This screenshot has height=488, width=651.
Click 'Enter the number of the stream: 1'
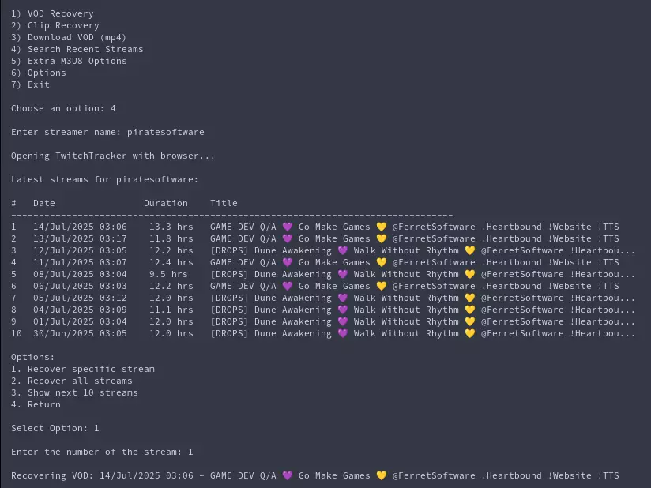pos(102,452)
